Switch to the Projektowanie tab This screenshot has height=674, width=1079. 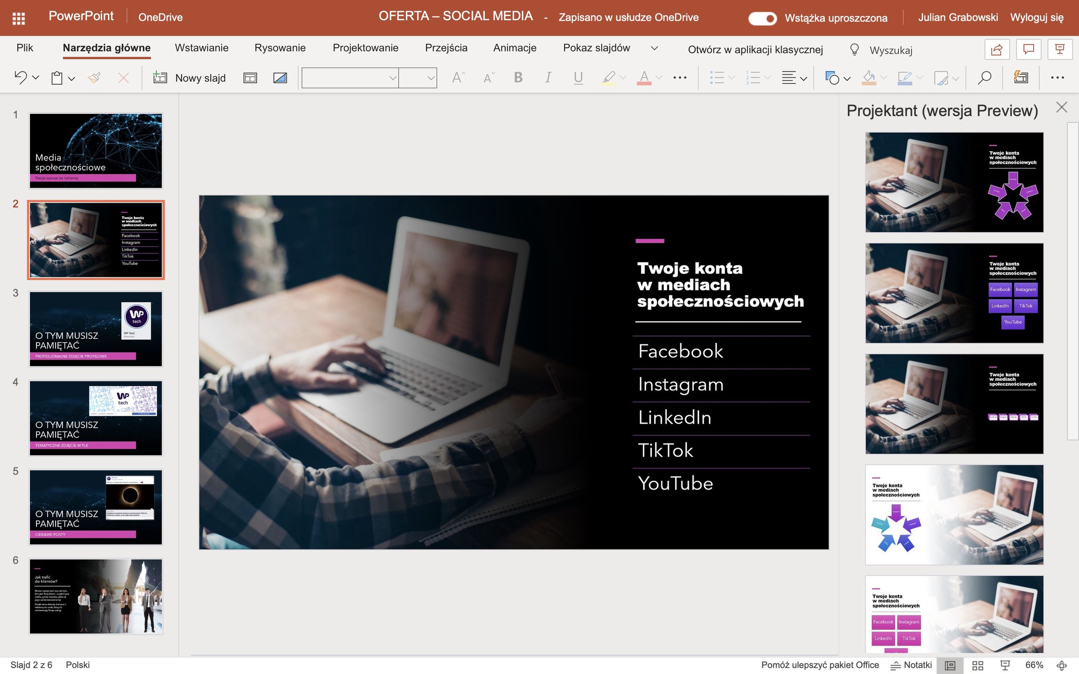[366, 48]
